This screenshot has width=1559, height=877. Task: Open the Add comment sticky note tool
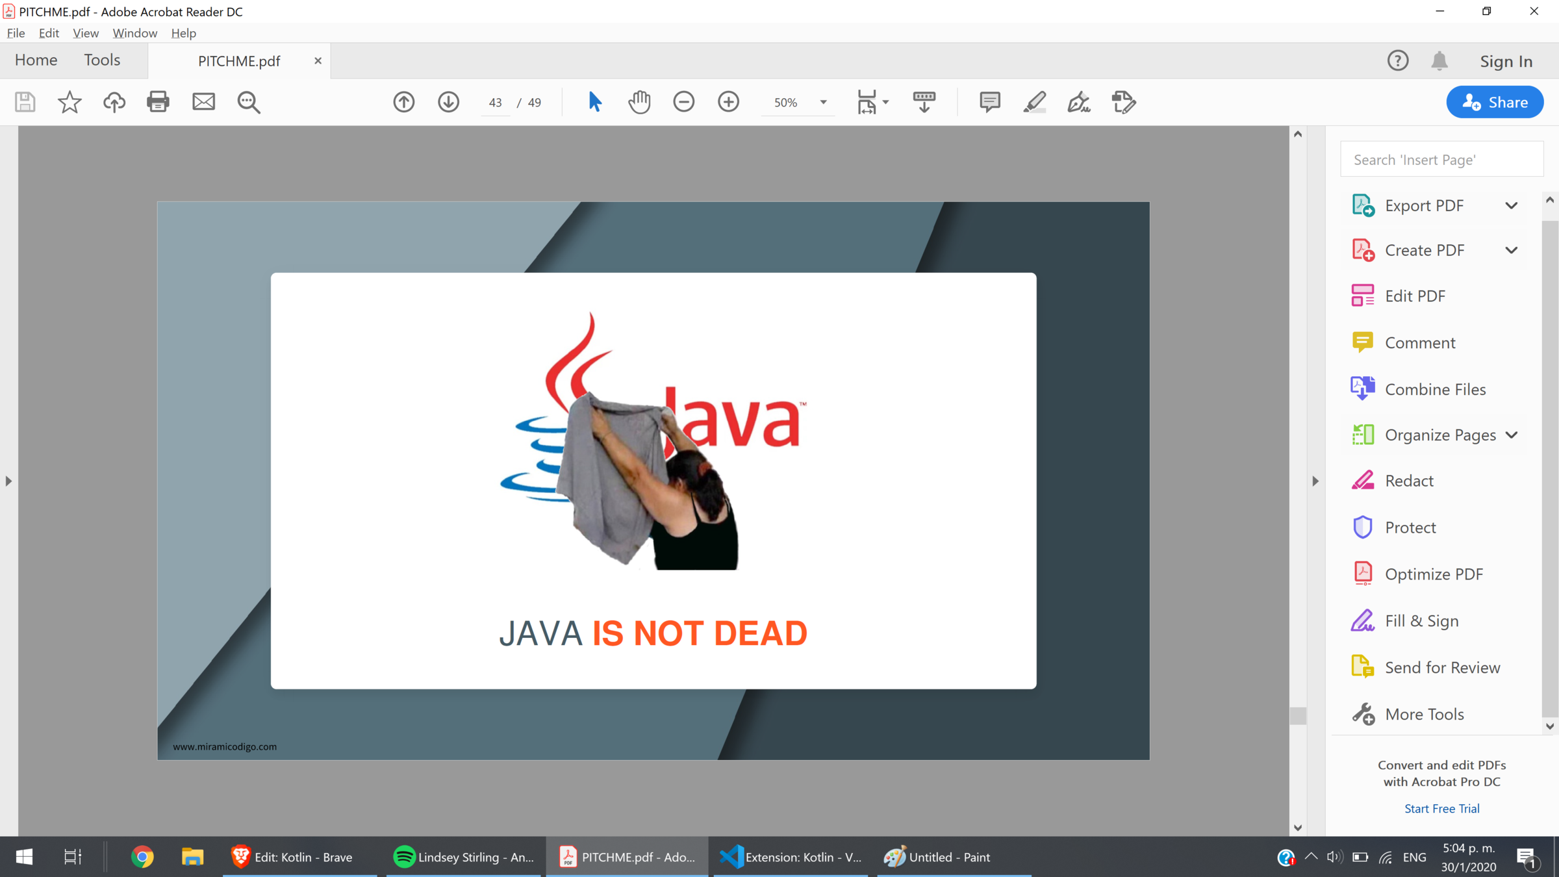[x=989, y=102]
